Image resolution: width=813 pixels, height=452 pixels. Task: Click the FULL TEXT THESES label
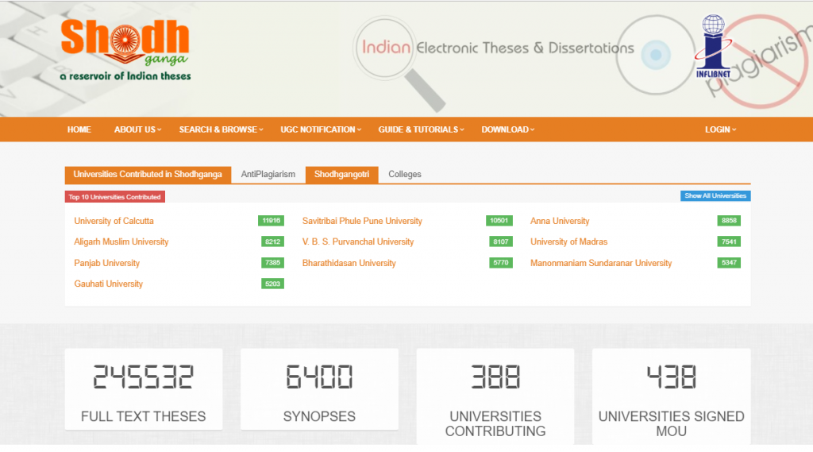(144, 416)
